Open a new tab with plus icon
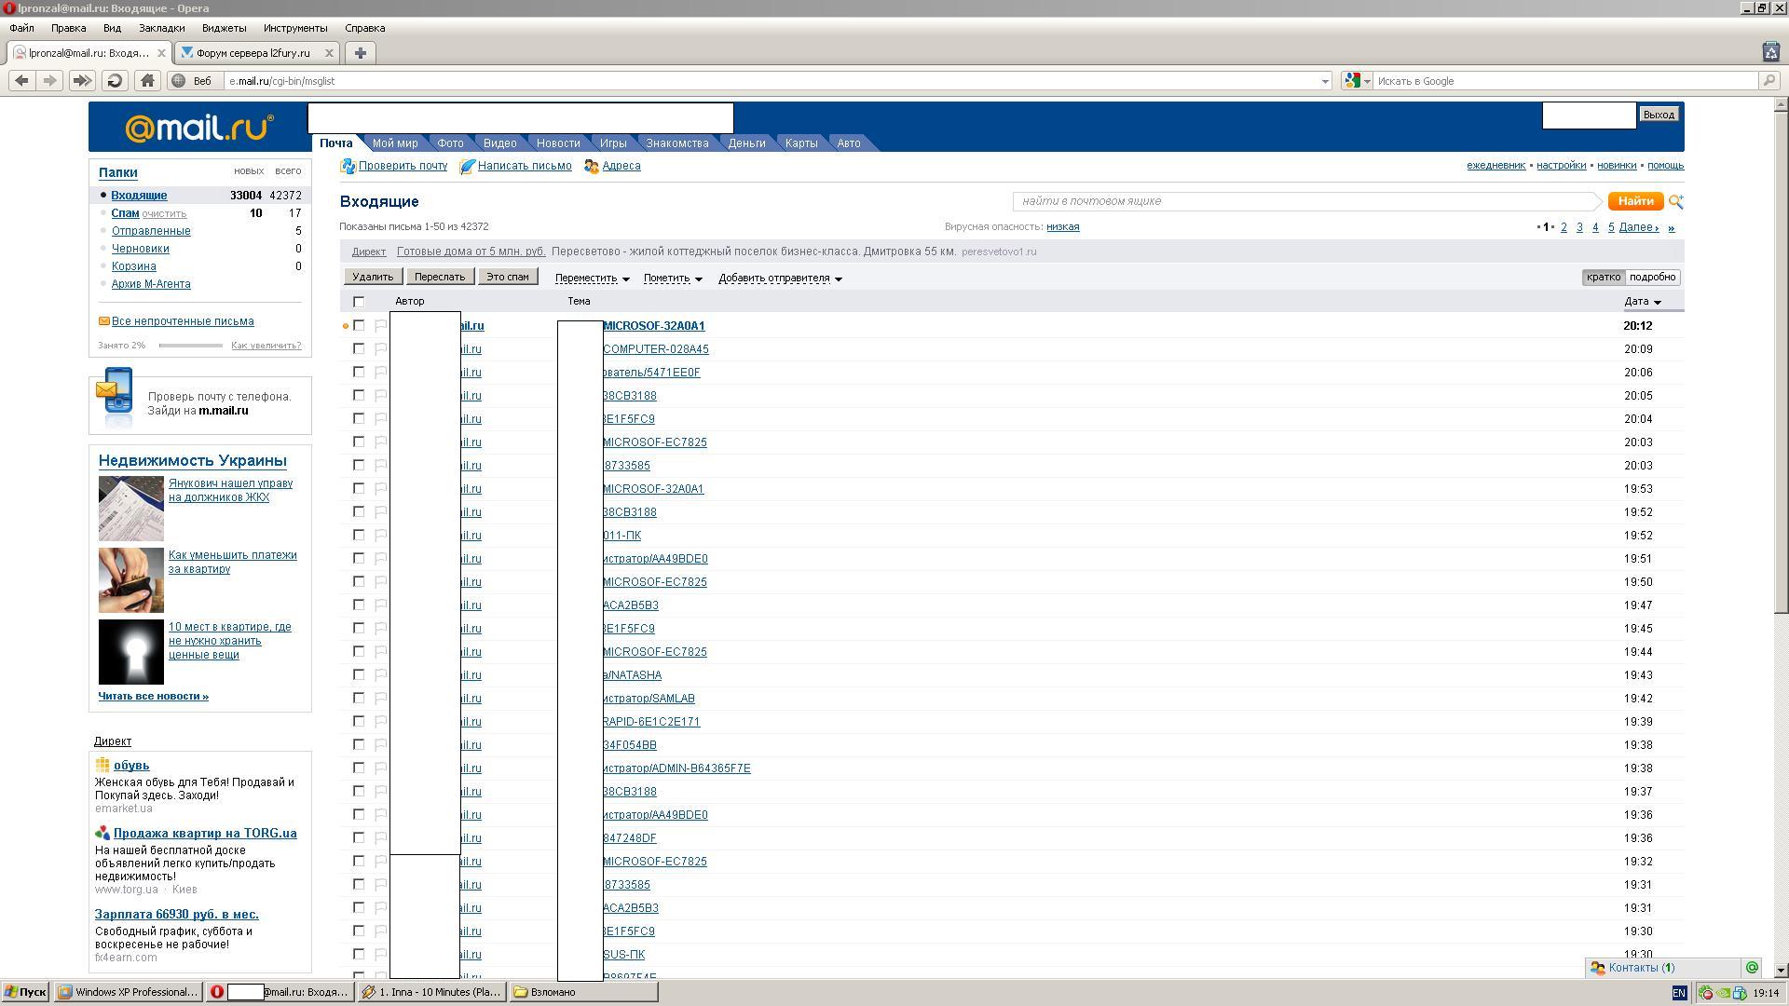Viewport: 1789px width, 1006px height. coord(360,53)
